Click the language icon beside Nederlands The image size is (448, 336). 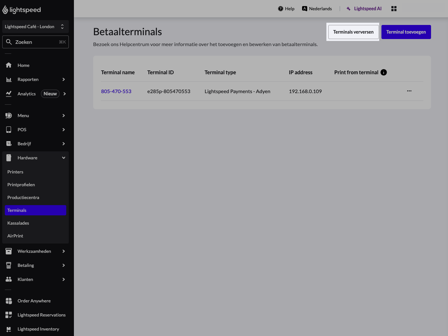tap(305, 9)
